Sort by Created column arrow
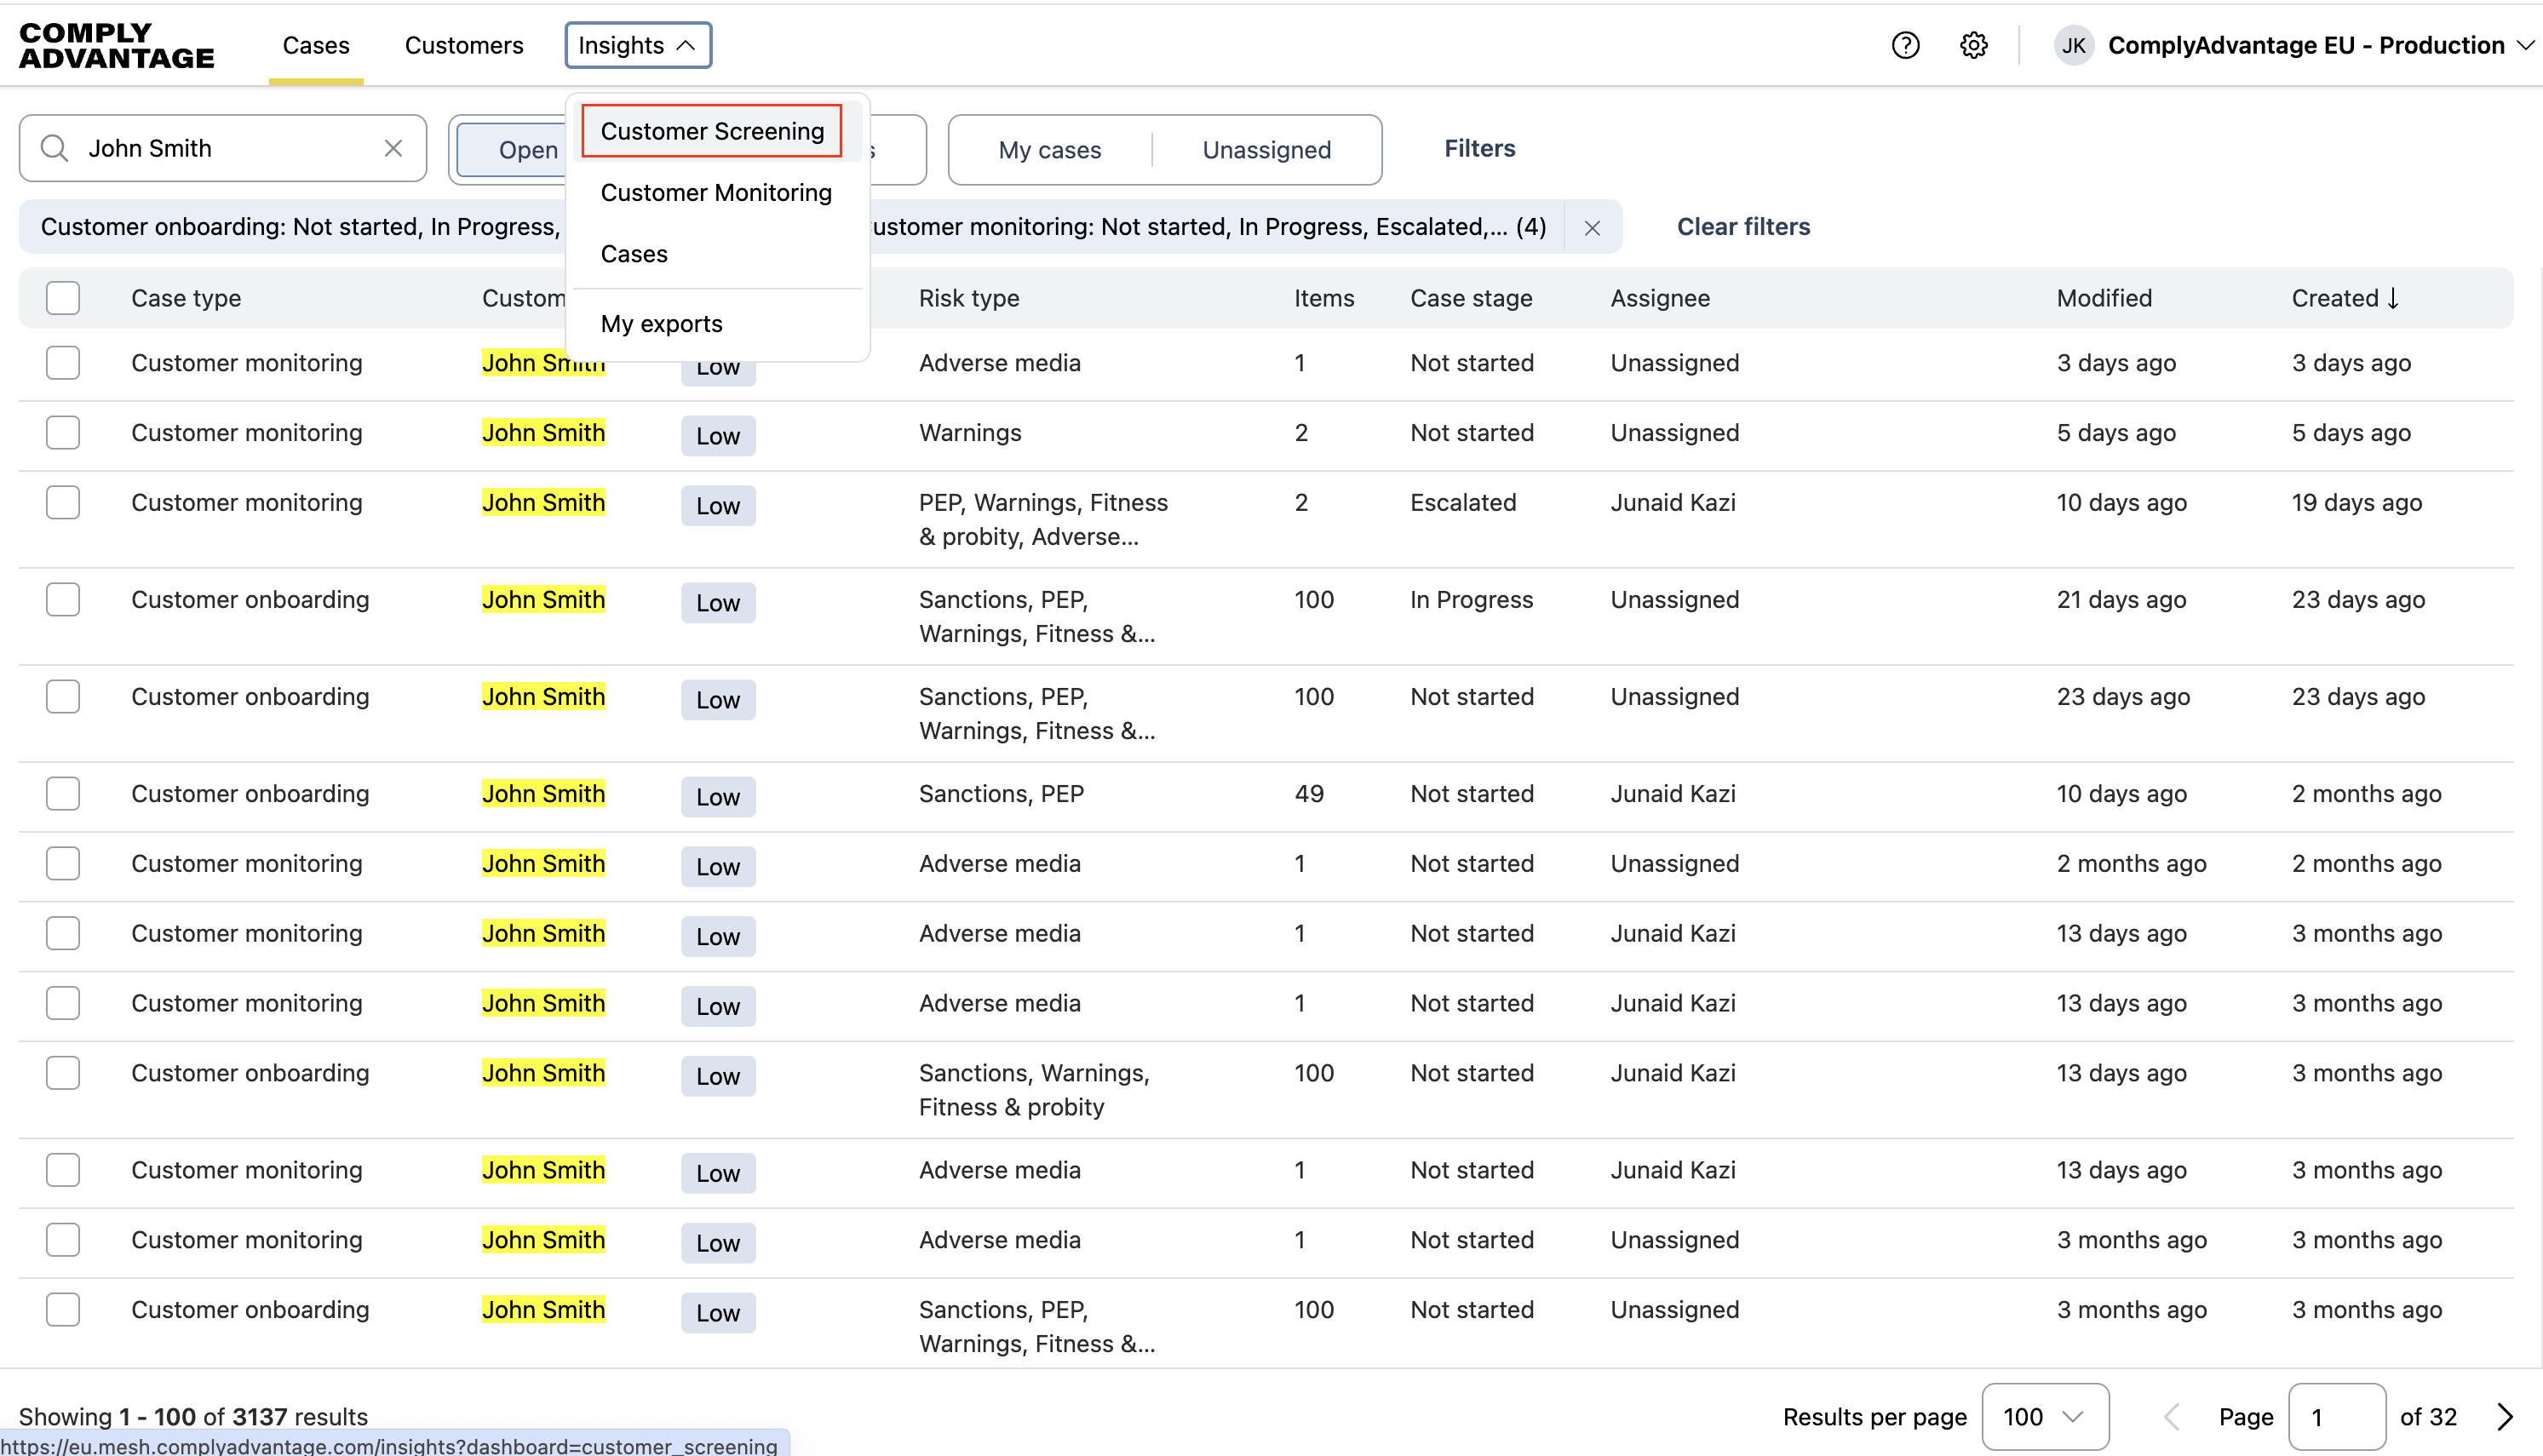2543x1456 pixels. click(2393, 298)
